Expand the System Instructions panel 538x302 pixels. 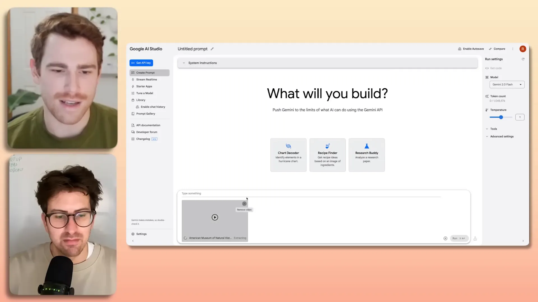point(328,63)
